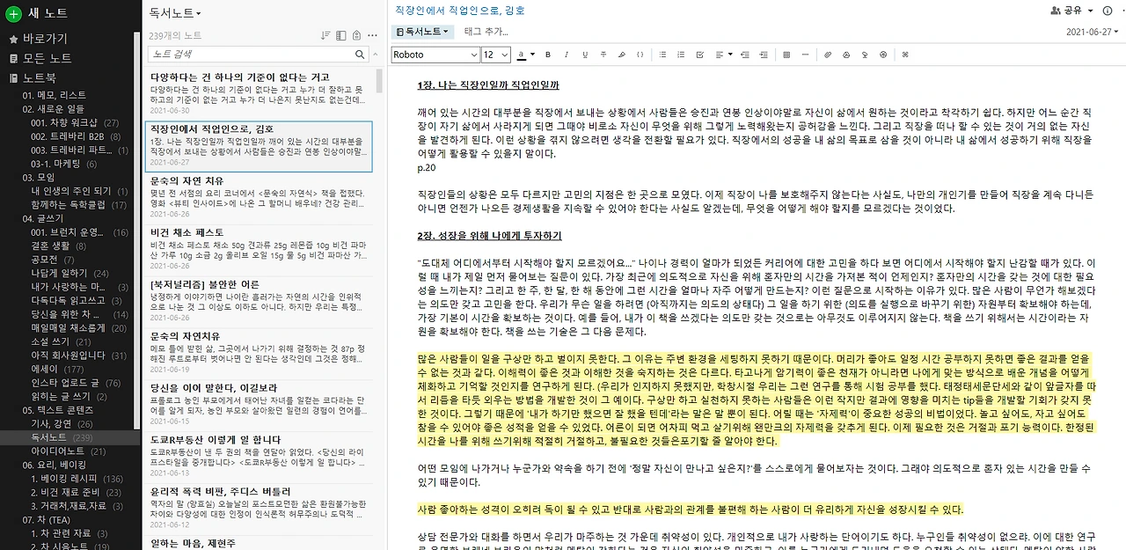The width and height of the screenshot is (1126, 550).
Task: Apply strikethrough to the text
Action: 602,55
